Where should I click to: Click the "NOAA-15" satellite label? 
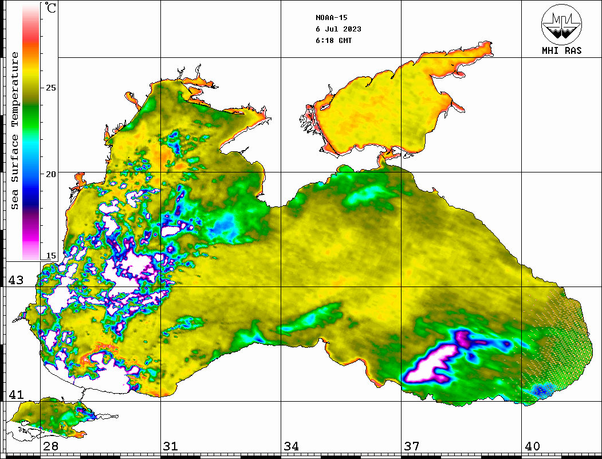pyautogui.click(x=331, y=18)
